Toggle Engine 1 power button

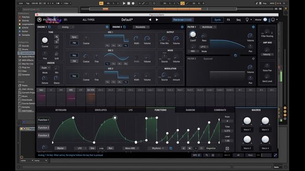click(x=107, y=27)
